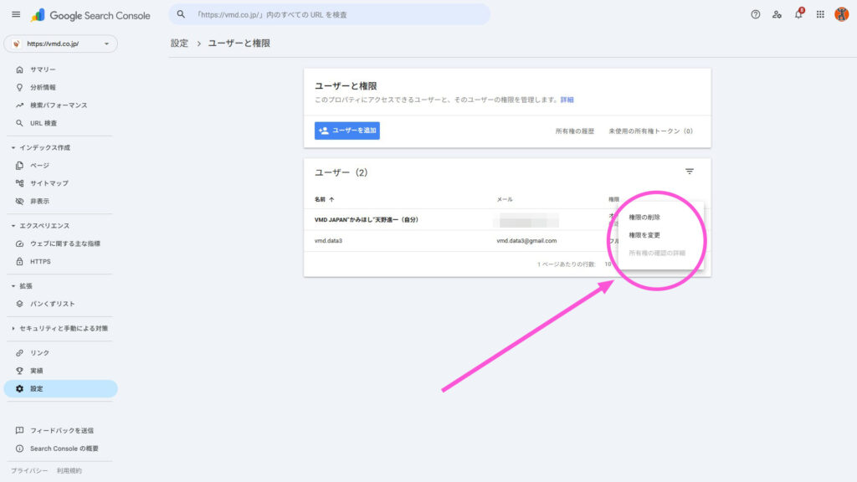Click the ユーザーを追加 button
The height and width of the screenshot is (482, 857).
point(346,131)
